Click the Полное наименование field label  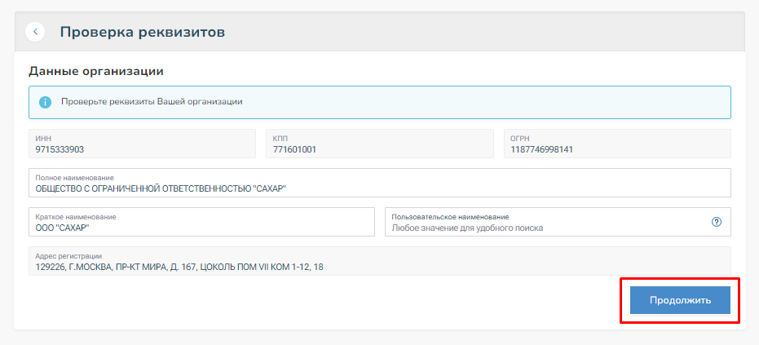pos(74,178)
